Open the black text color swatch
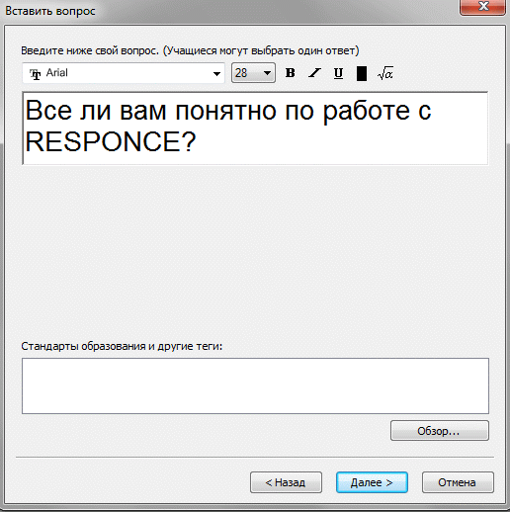This screenshot has width=510, height=512. [x=362, y=73]
